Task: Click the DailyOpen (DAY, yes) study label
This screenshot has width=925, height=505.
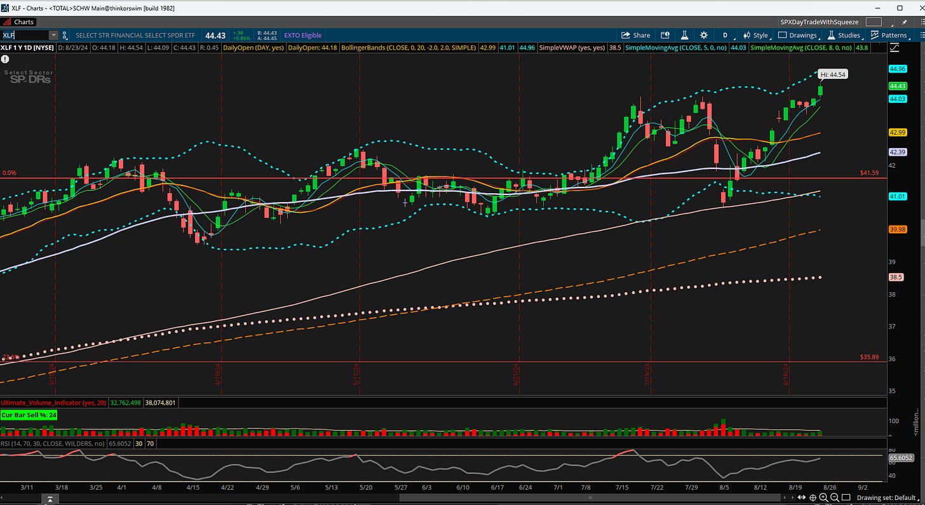Action: 253,48
